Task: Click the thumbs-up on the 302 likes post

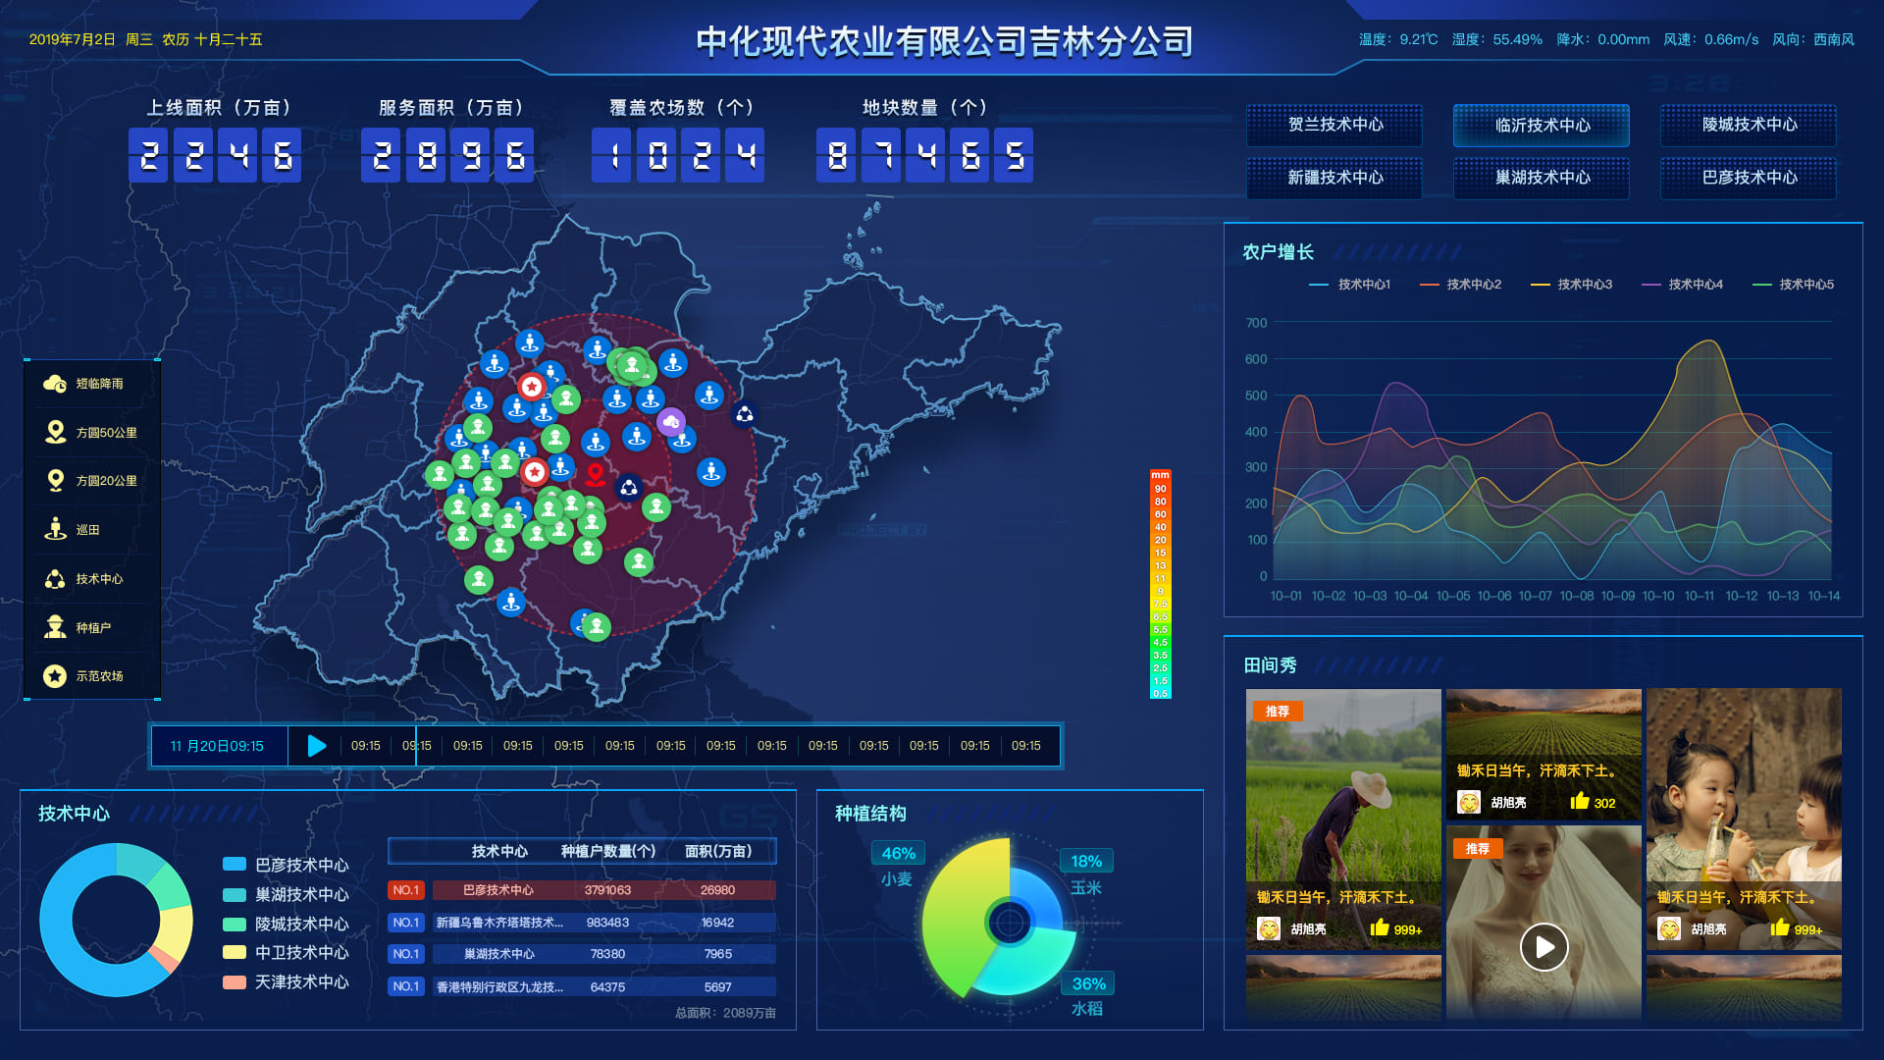Action: coord(1580,802)
